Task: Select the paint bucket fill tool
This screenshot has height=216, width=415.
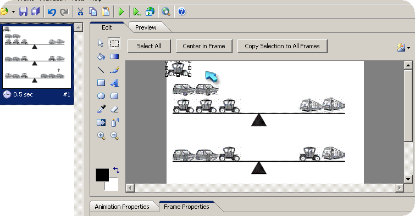Action: coord(101,56)
